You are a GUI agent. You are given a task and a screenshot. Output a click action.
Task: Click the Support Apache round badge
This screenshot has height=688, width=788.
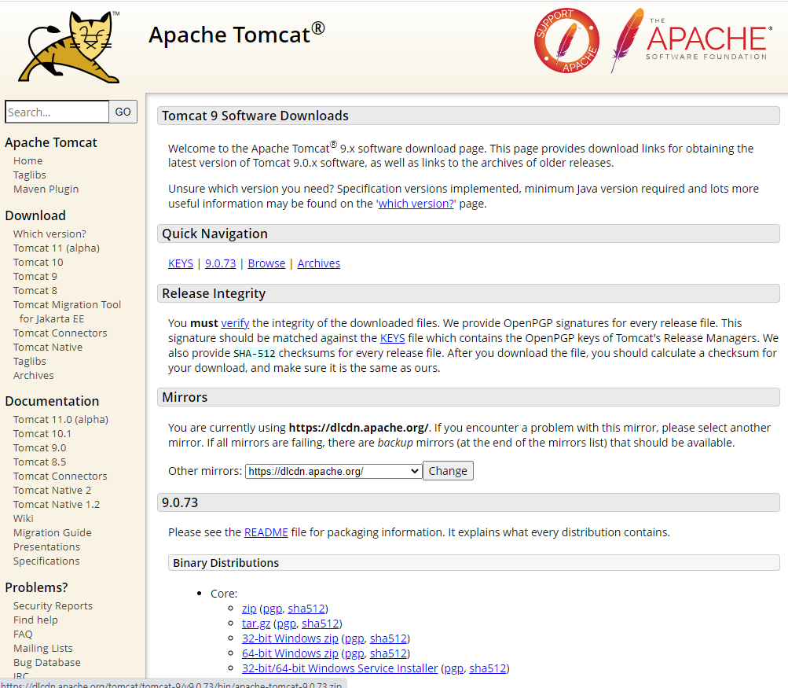click(566, 40)
